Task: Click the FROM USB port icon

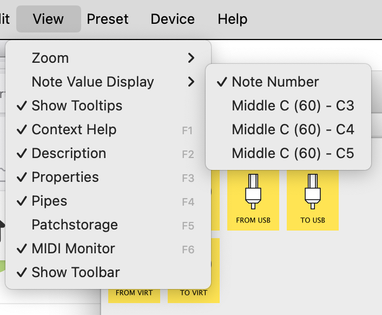Action: 253,192
